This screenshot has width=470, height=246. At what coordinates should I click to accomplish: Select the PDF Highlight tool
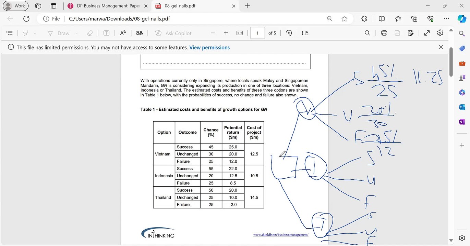tap(25, 33)
